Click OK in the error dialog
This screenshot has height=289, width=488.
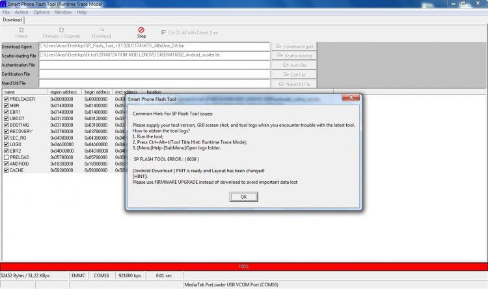[x=244, y=197]
